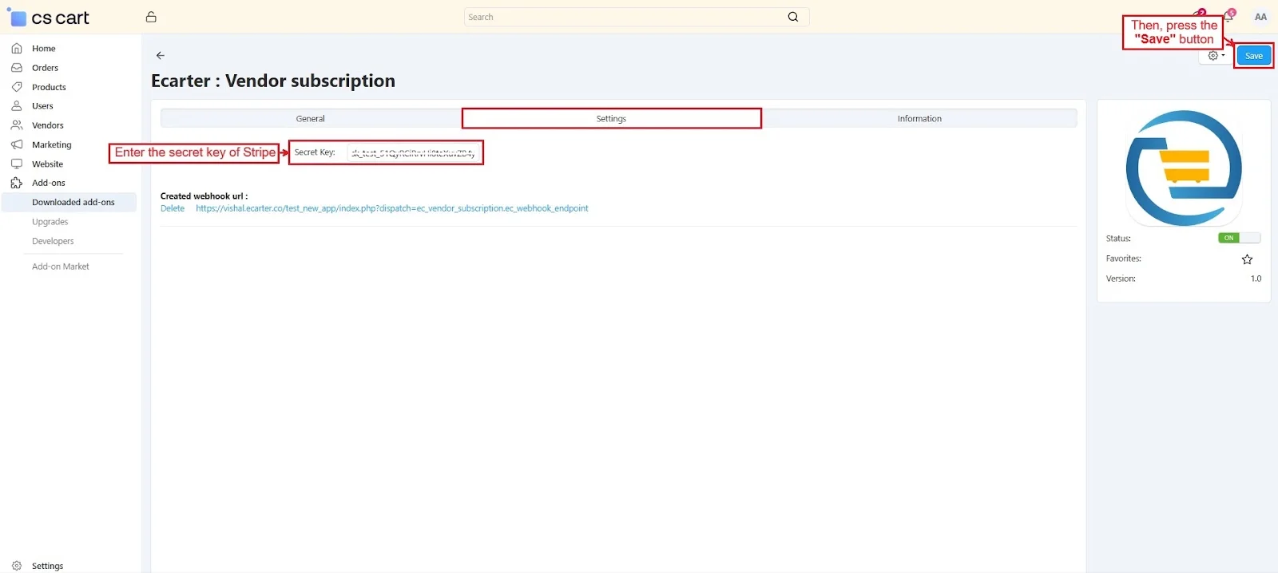Switch to the Information tab
1278x573 pixels.
(919, 118)
